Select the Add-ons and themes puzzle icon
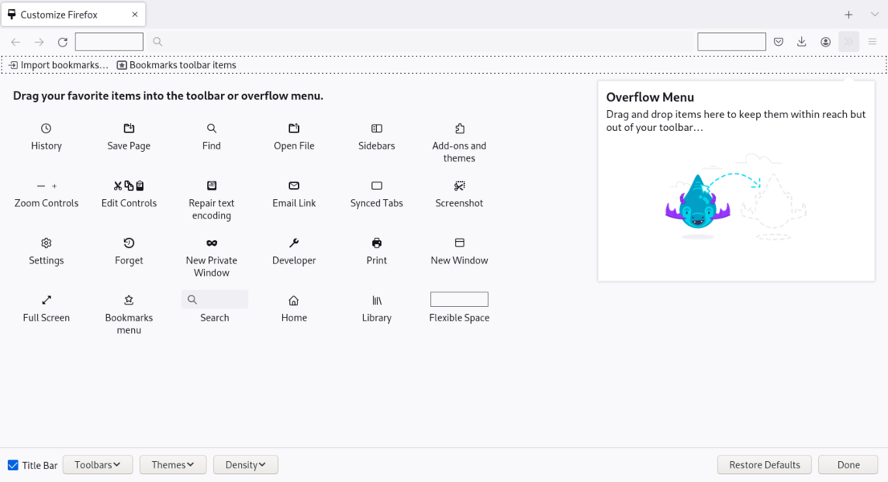This screenshot has height=482, width=888. pos(460,129)
